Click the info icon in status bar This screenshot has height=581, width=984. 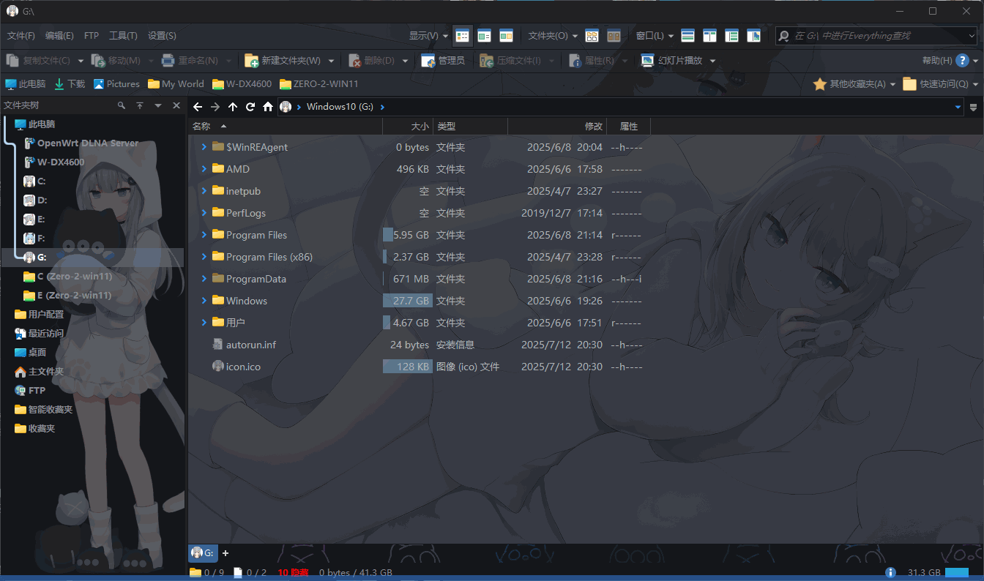(890, 572)
